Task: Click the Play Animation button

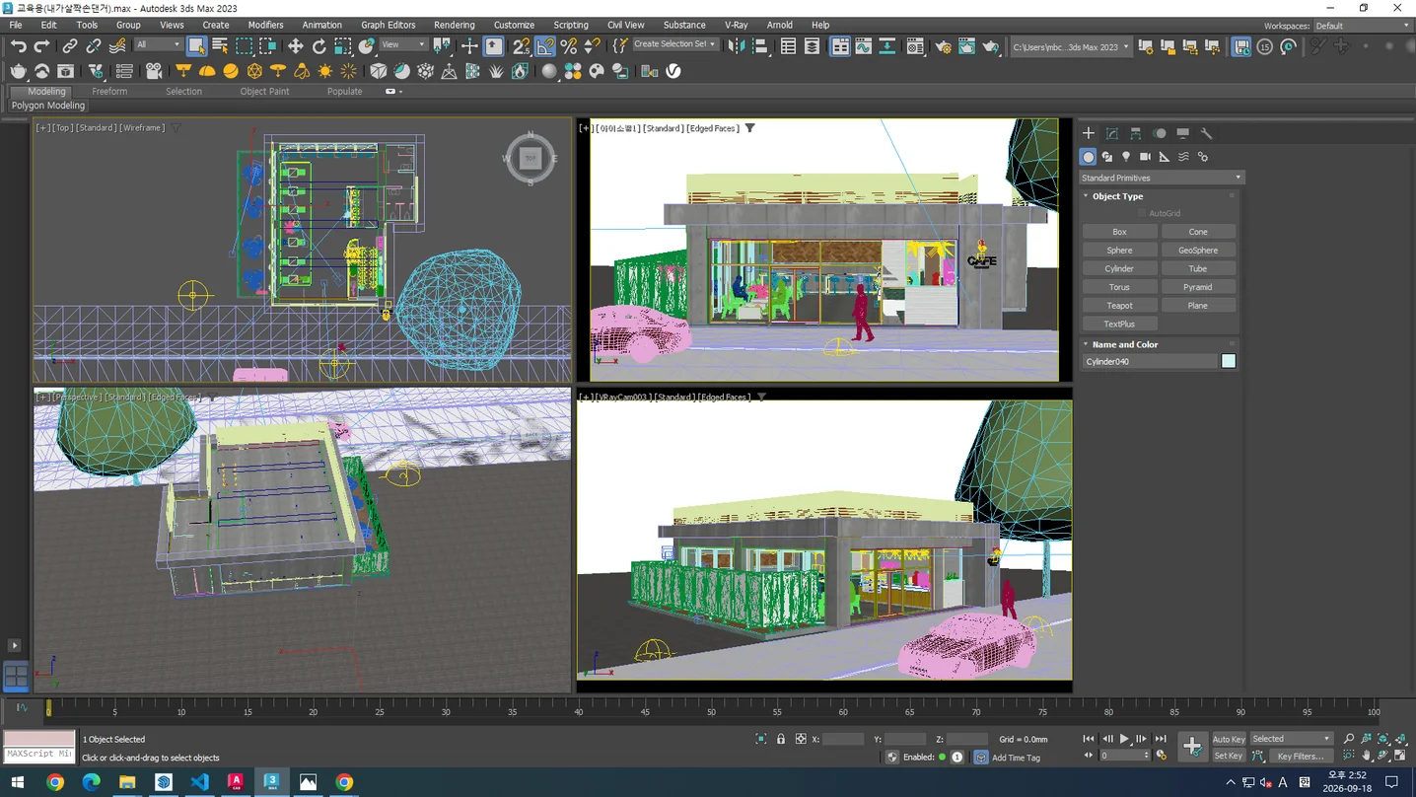Action: pyautogui.click(x=1124, y=739)
